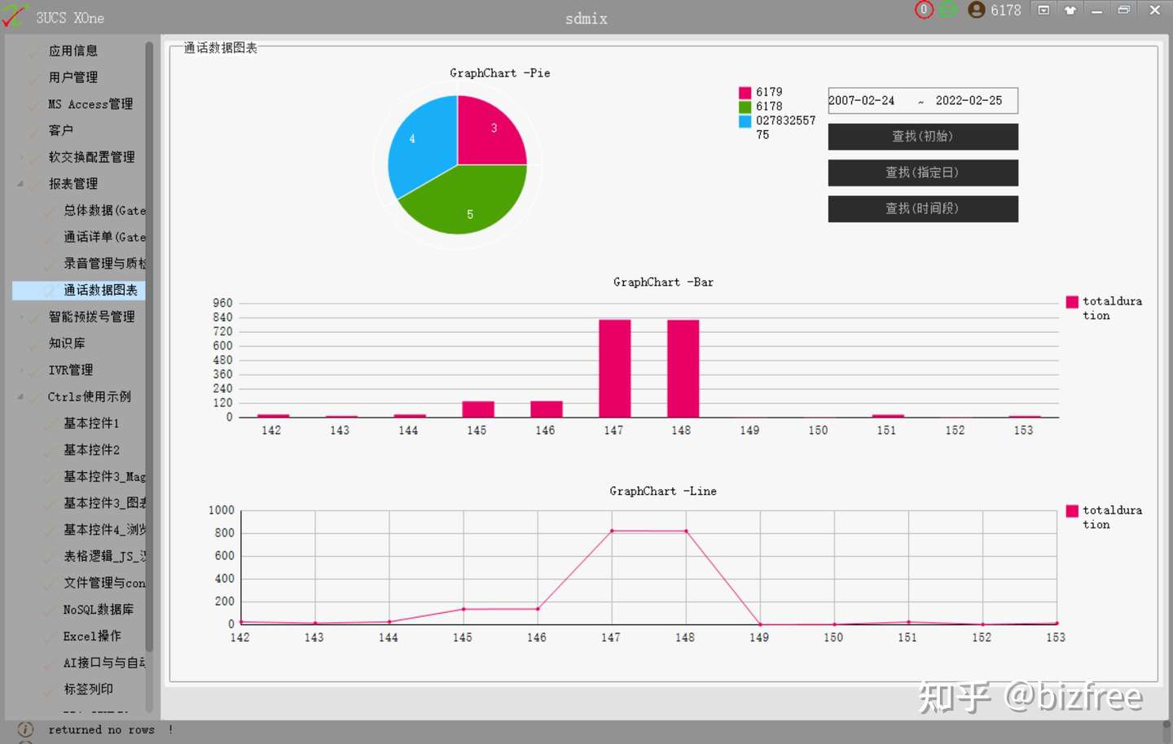
Task: Open 基本控件3_图表 example
Action: pyautogui.click(x=104, y=503)
